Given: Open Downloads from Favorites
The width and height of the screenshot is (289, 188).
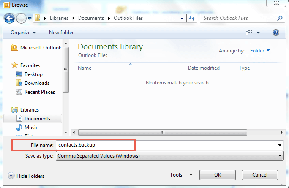Looking at the screenshot, I should [33, 83].
